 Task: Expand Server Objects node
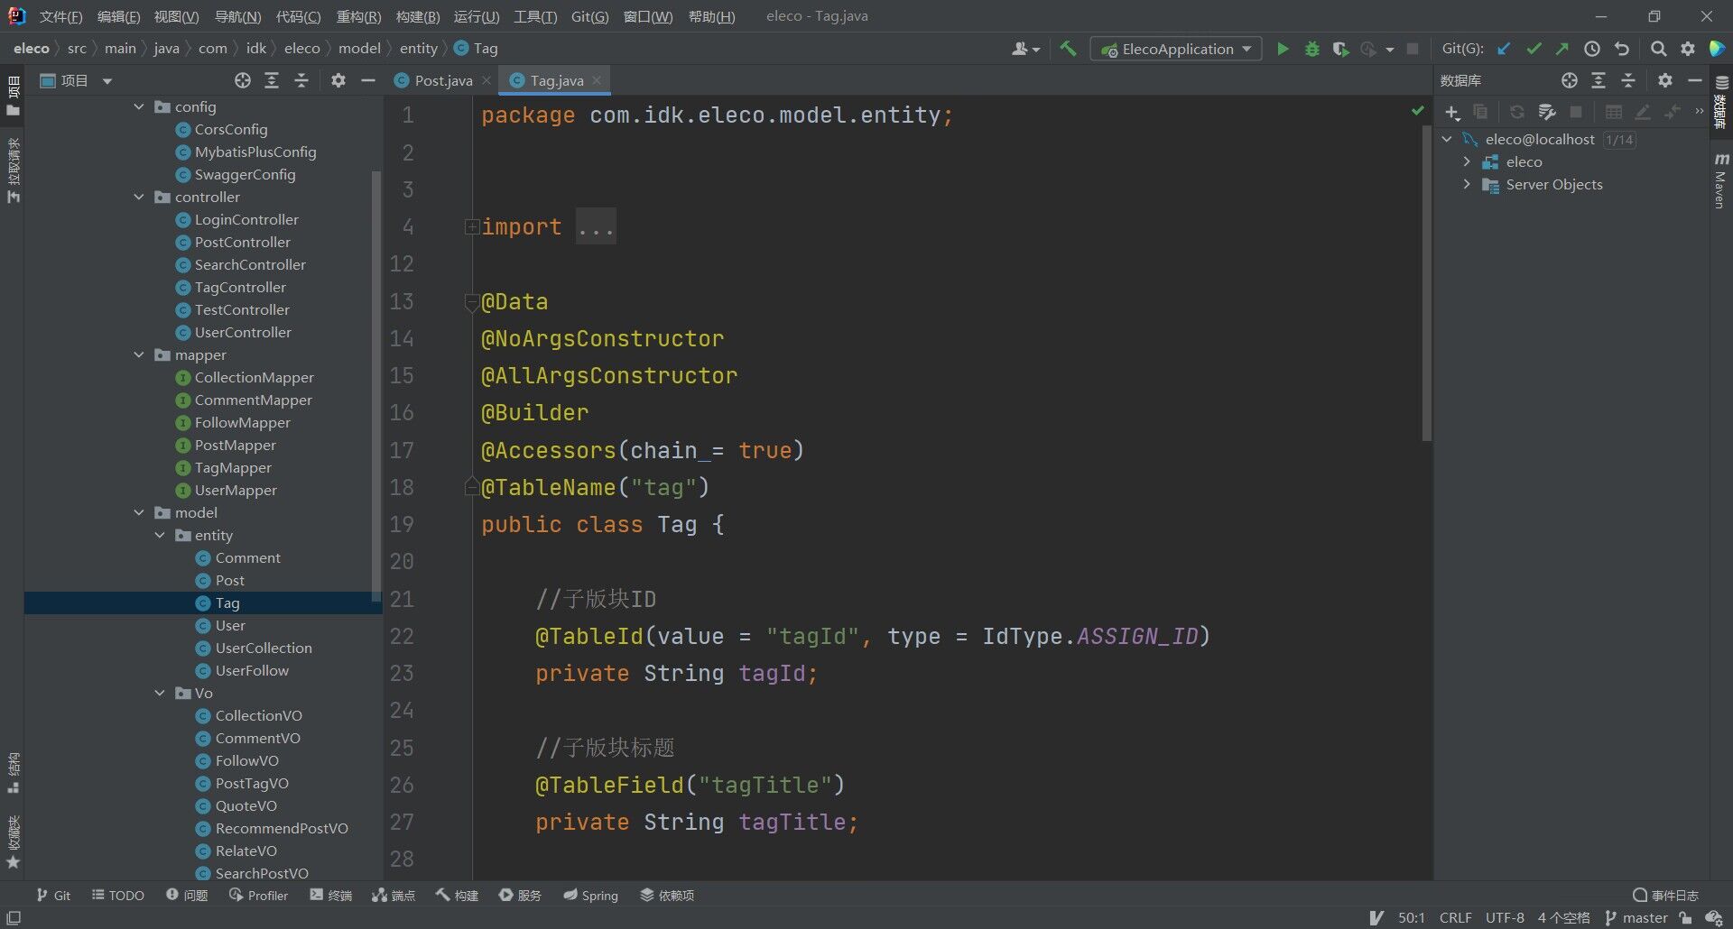tap(1467, 184)
